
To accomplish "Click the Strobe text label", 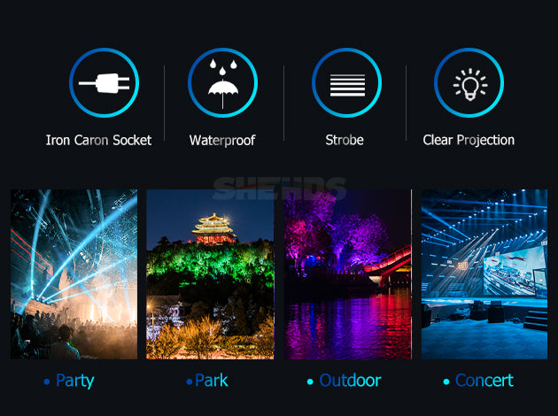I will coord(345,140).
